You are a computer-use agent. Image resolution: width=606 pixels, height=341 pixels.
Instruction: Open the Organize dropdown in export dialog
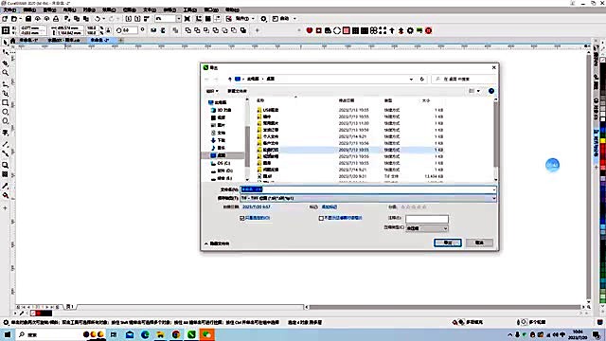(x=212, y=91)
